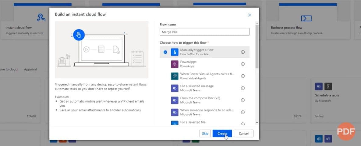Cancel the instant cloud flow dialog
This screenshot has width=361, height=146.
[x=243, y=134]
